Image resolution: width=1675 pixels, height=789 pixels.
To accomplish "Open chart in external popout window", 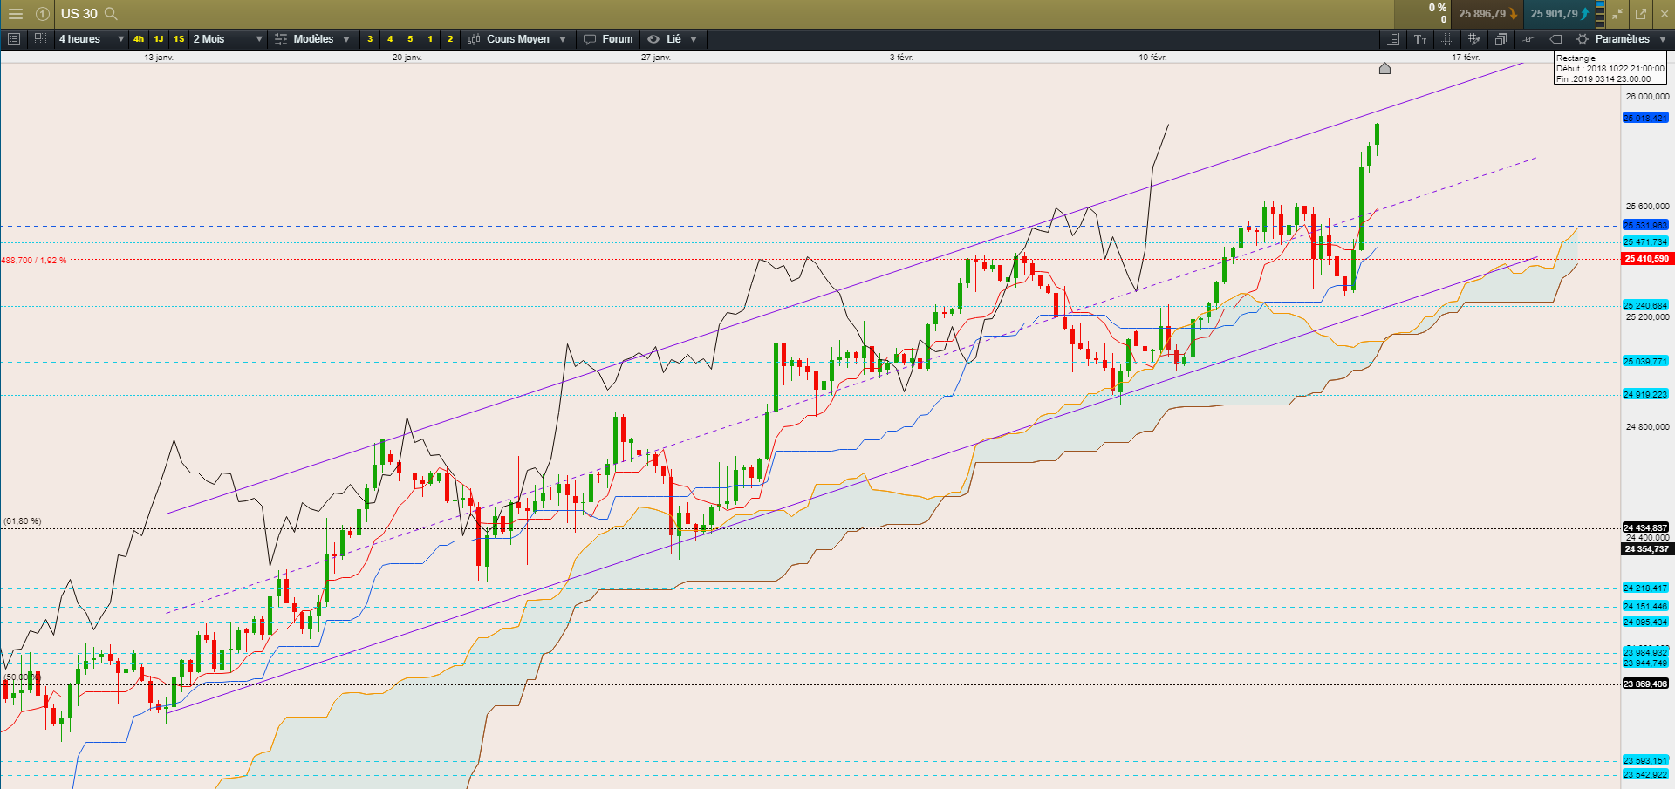I will 1641,14.
